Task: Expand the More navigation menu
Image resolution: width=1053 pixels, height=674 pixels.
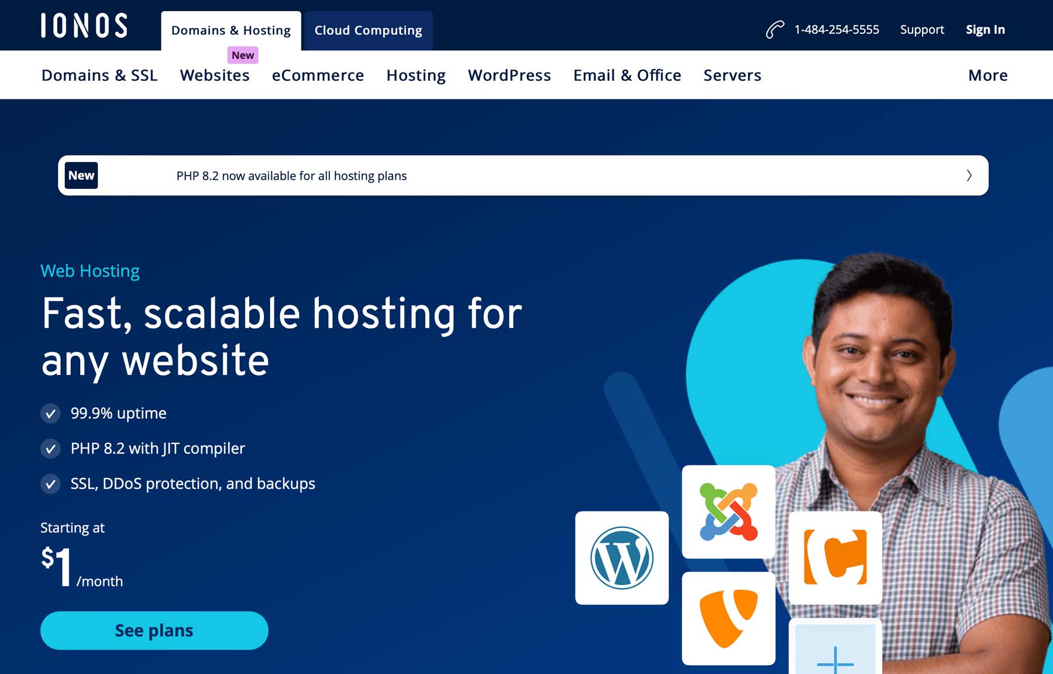Action: [987, 75]
